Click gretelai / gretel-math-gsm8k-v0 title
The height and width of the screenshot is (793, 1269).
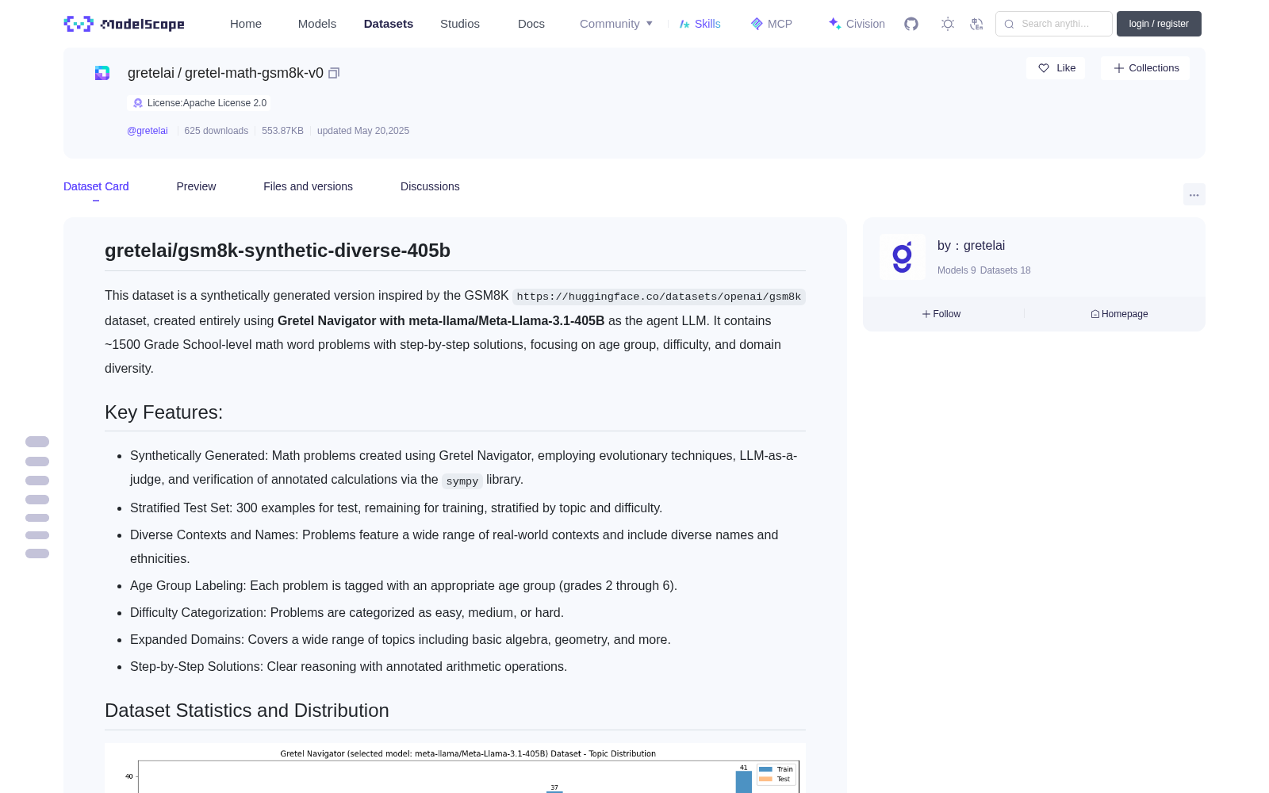point(225,73)
